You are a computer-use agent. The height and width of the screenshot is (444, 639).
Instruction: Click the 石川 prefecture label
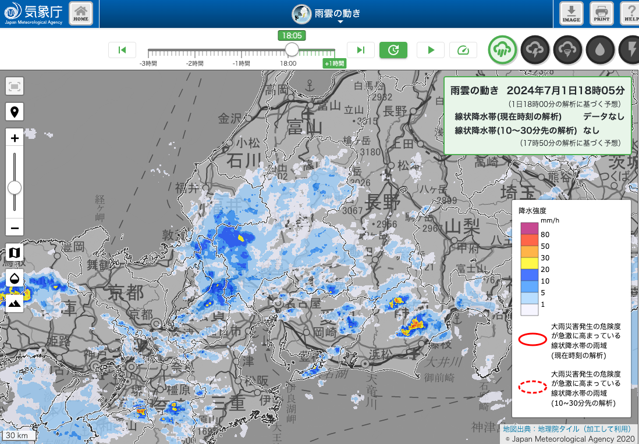click(244, 160)
